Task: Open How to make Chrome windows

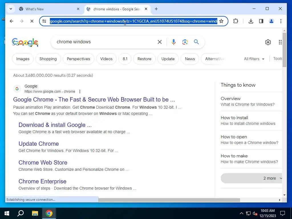Action: coord(252,159)
